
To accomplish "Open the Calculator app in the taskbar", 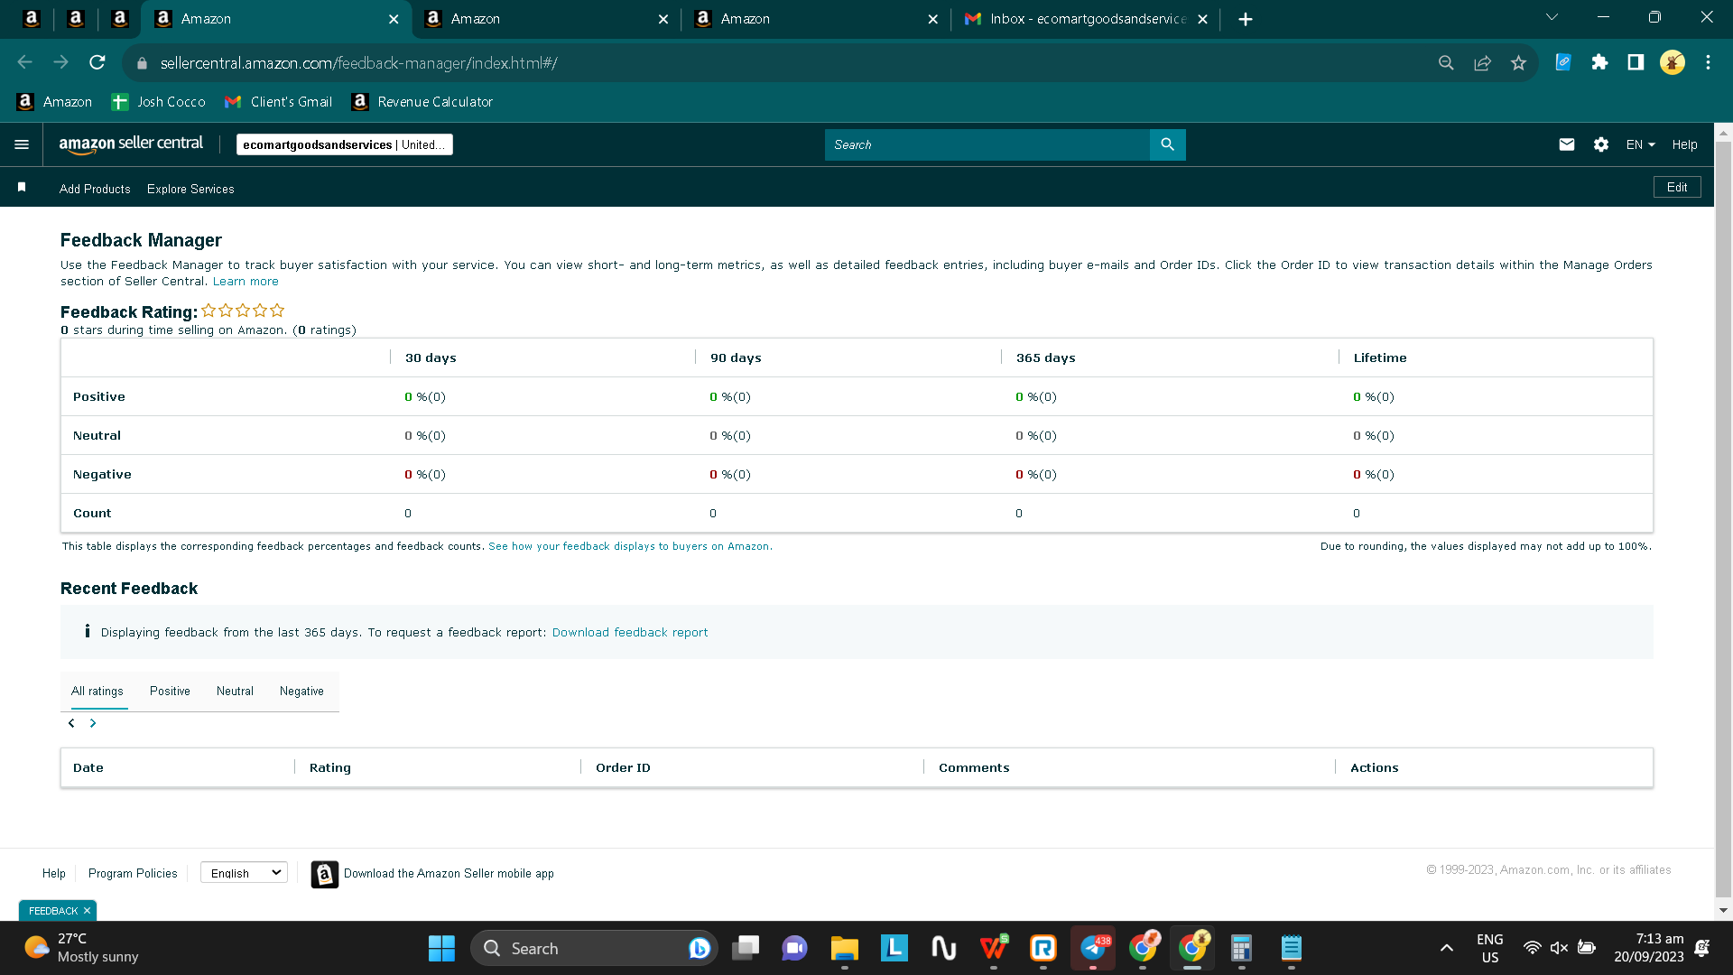I will pos(1241,948).
